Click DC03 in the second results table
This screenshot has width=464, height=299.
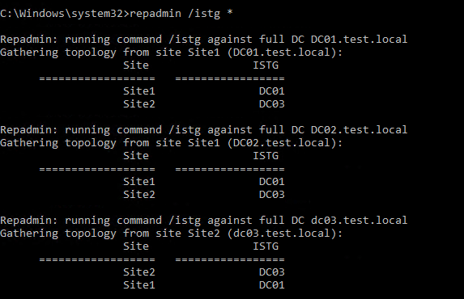[x=271, y=195]
